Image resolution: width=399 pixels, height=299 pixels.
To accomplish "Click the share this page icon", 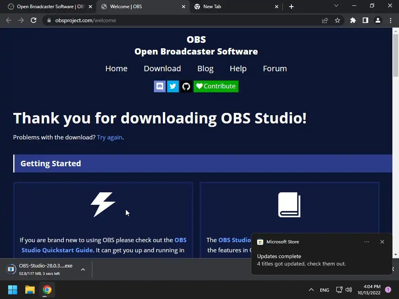I will tap(325, 20).
